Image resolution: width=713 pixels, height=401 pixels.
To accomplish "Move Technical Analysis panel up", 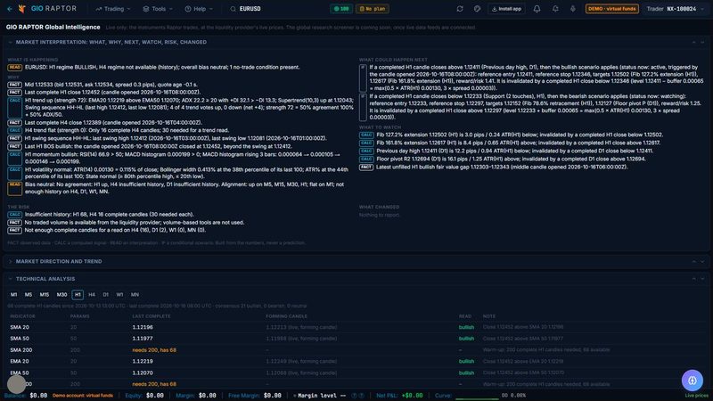I will tap(694, 279).
